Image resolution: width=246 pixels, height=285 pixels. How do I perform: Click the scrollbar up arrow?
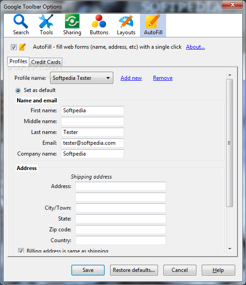[x=230, y=75]
